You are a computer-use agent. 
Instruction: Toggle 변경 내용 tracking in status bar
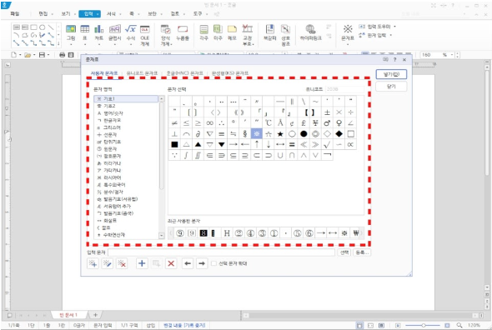click(x=184, y=325)
